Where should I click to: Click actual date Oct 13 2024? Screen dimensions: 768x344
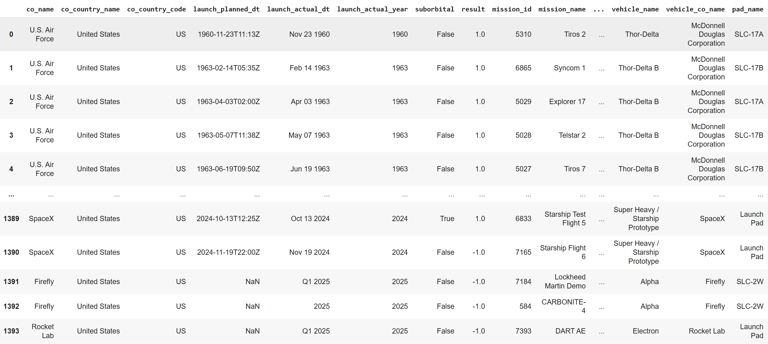310,219
